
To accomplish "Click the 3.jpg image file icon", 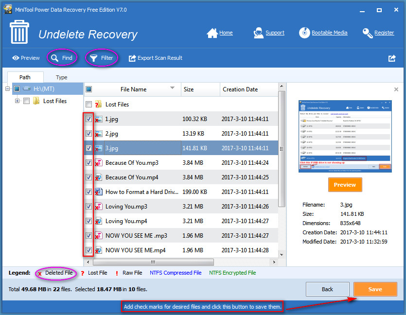I will (x=98, y=148).
